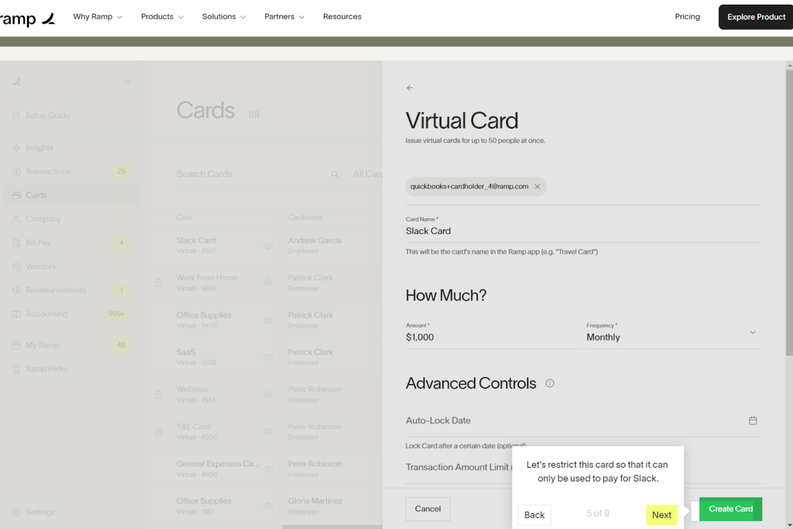
Task: Click the Reimbursements sidebar icon
Action: [17, 290]
